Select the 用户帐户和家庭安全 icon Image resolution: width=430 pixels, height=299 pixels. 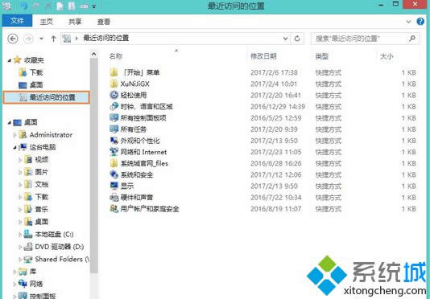[114, 209]
